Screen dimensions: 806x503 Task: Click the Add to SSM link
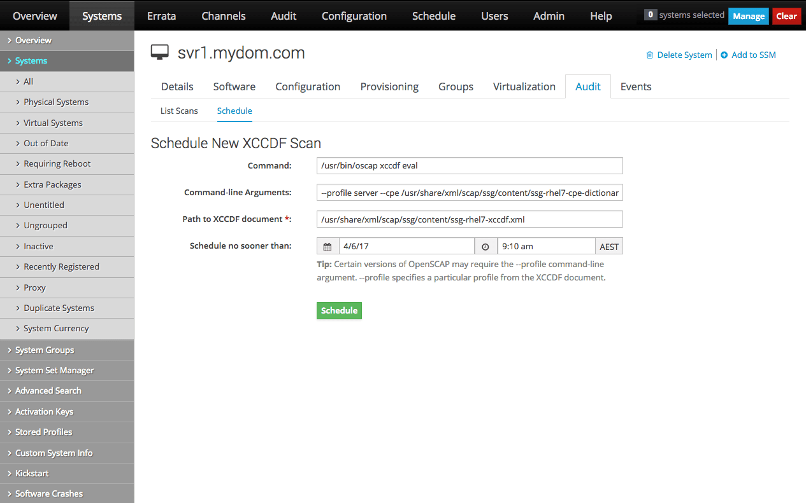tap(754, 55)
